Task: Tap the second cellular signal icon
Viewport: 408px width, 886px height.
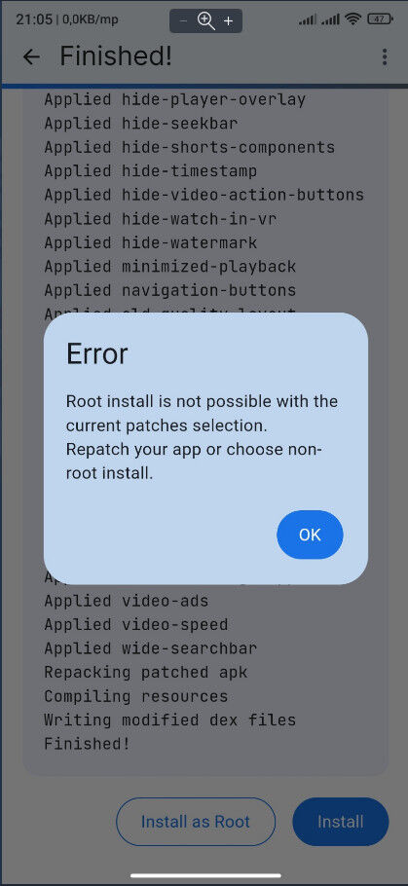Action: pyautogui.click(x=330, y=19)
